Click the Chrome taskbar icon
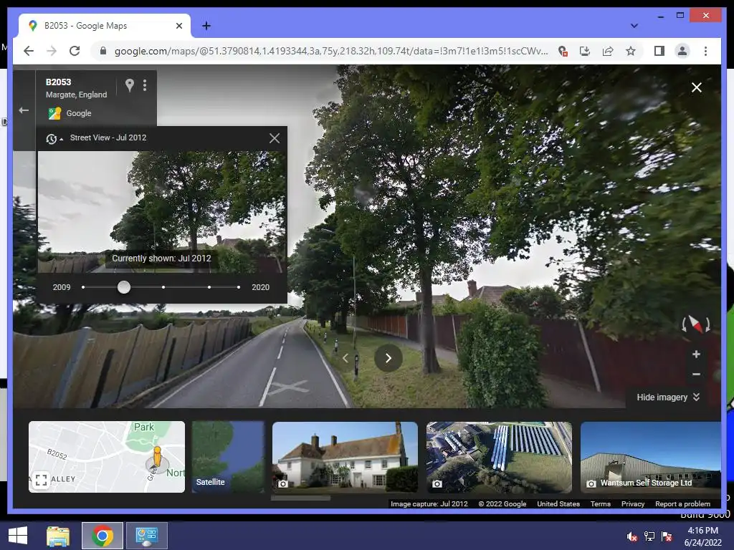Viewport: 734px width, 550px height. (x=103, y=536)
